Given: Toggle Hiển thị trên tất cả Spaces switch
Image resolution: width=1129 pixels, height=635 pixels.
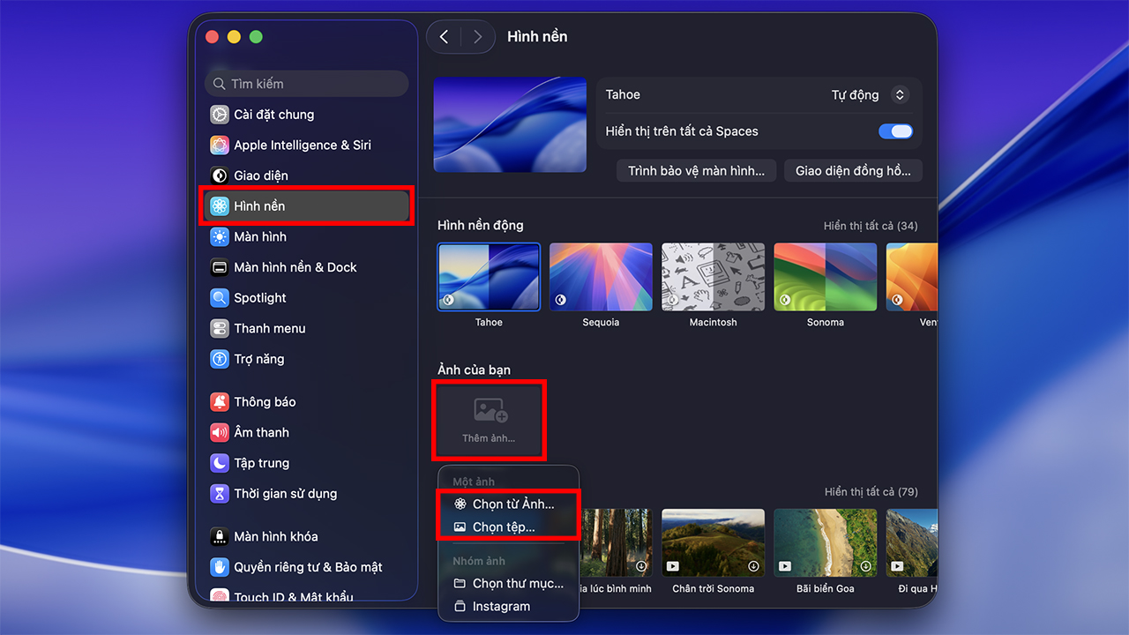Looking at the screenshot, I should (x=895, y=131).
